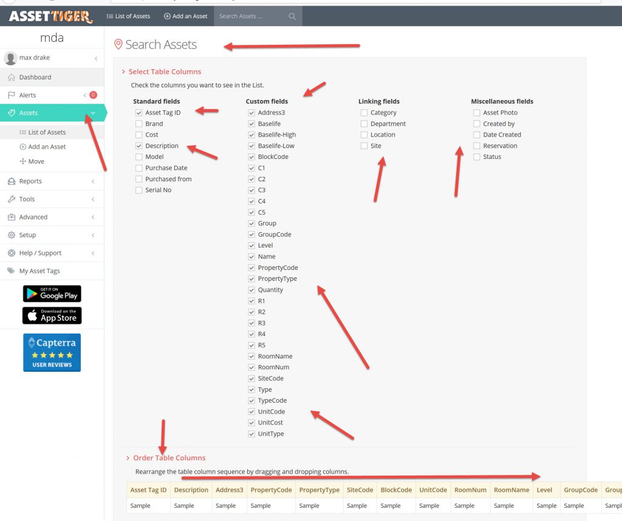Click the Alerts flag icon
Image resolution: width=622 pixels, height=521 pixels.
[x=12, y=95]
